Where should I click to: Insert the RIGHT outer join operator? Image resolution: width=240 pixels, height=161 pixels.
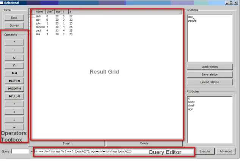pyautogui.click(x=14, y=89)
